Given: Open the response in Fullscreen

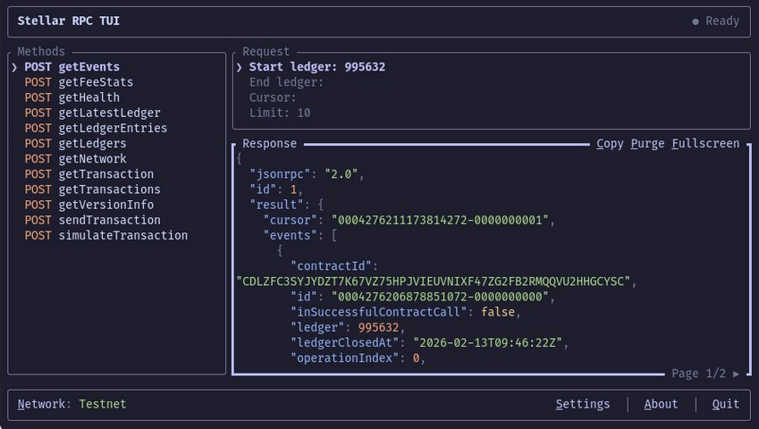Looking at the screenshot, I should pos(705,144).
